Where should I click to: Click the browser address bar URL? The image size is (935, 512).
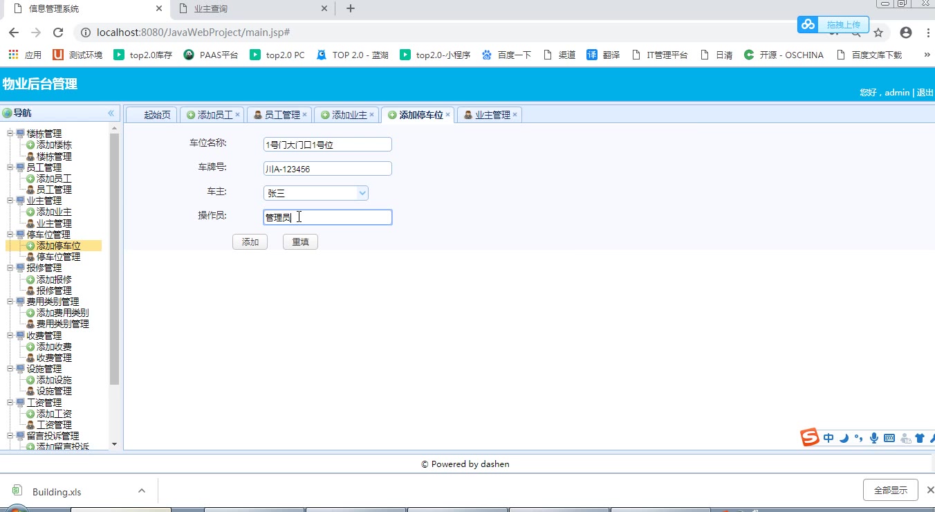(193, 33)
